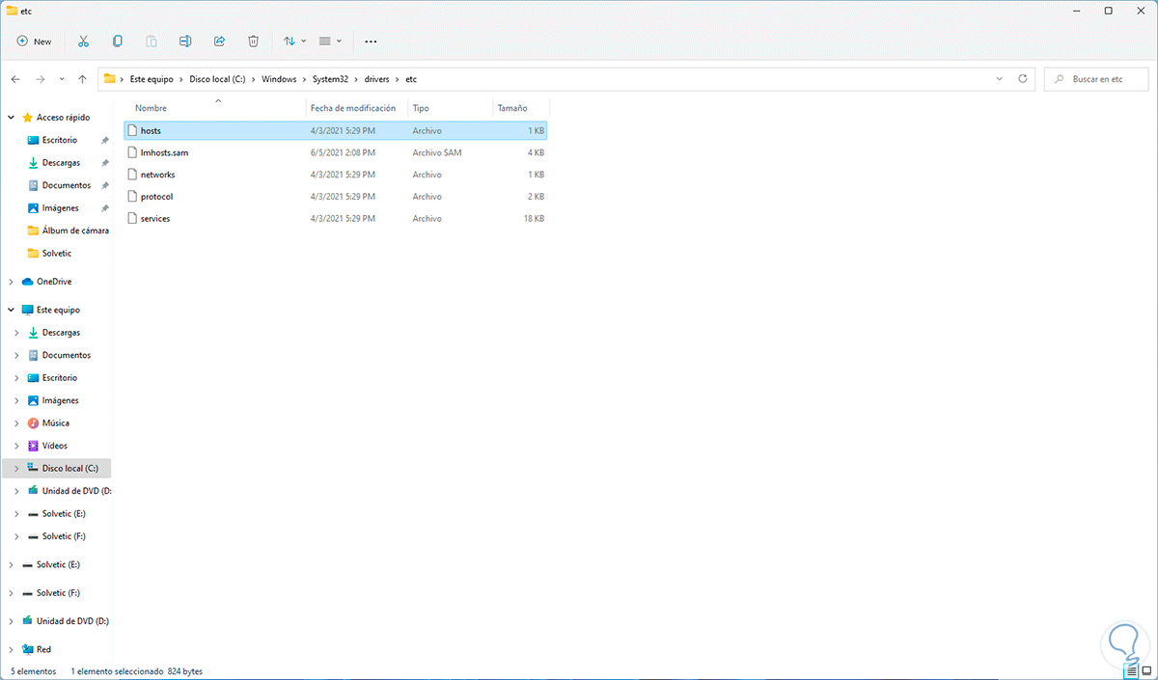Expand Documentos under Este equipo
The width and height of the screenshot is (1158, 680).
(16, 355)
